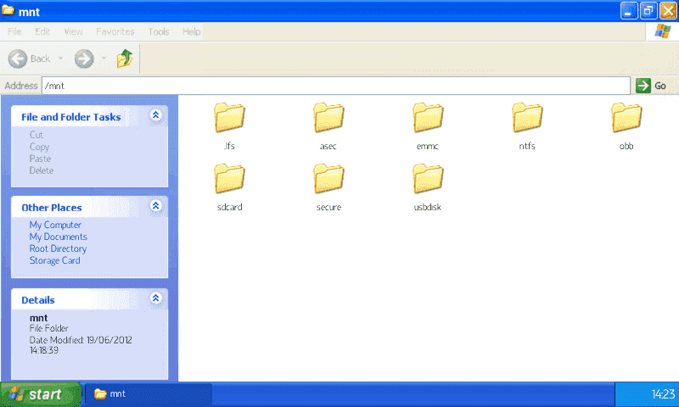The width and height of the screenshot is (679, 407).
Task: Open Forward history dropdown arrow
Action: tap(104, 59)
